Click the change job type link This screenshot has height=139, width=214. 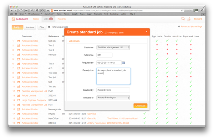click(x=116, y=33)
